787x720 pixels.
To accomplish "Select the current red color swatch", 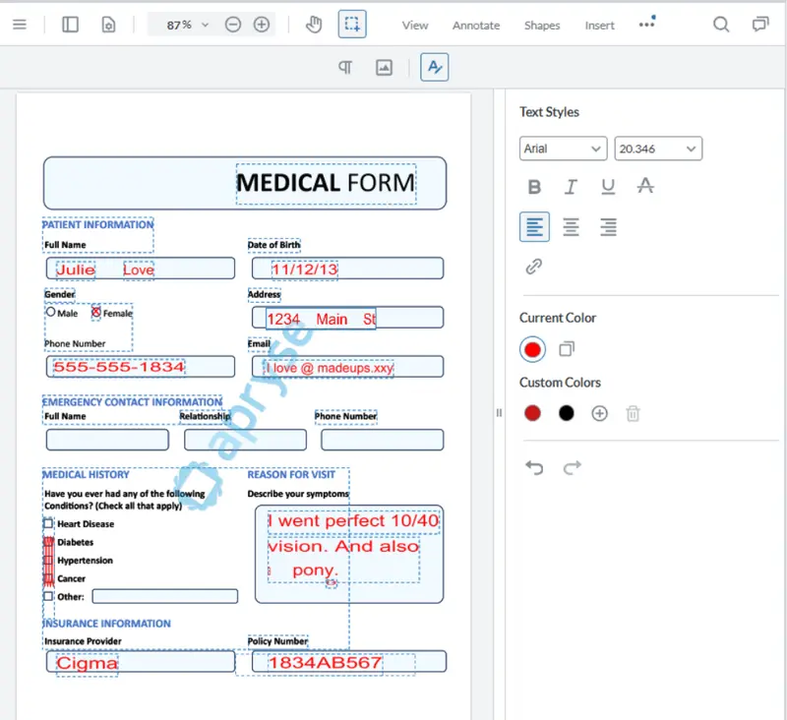I will pos(532,349).
